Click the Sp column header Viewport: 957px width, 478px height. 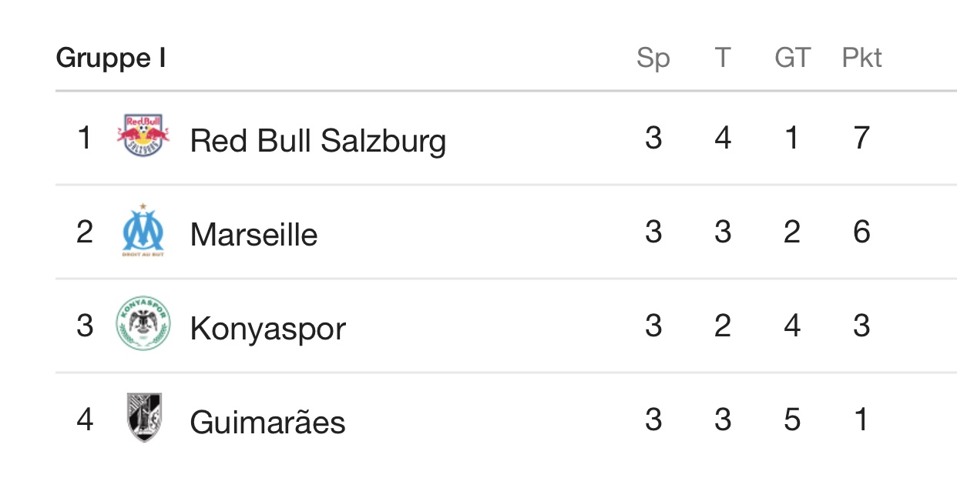653,58
